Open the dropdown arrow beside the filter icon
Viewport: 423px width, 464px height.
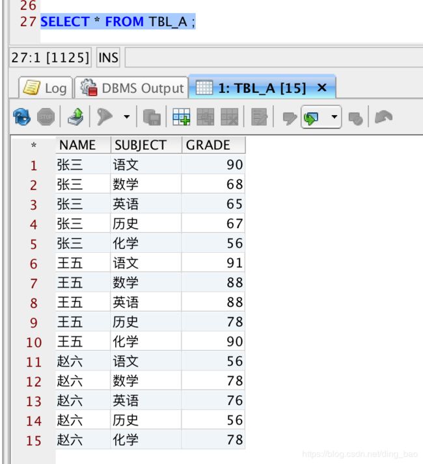126,117
